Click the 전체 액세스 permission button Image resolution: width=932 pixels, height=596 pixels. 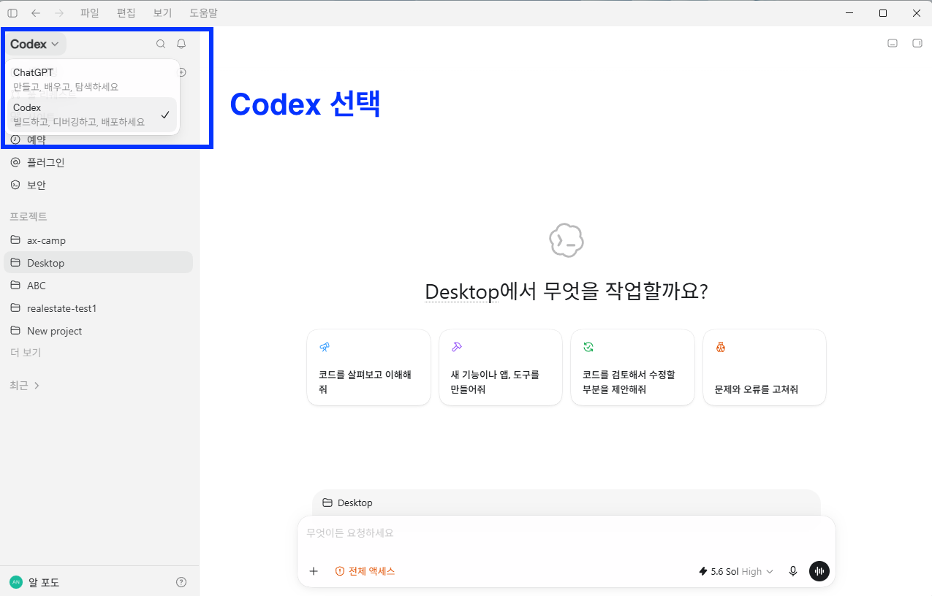point(365,571)
